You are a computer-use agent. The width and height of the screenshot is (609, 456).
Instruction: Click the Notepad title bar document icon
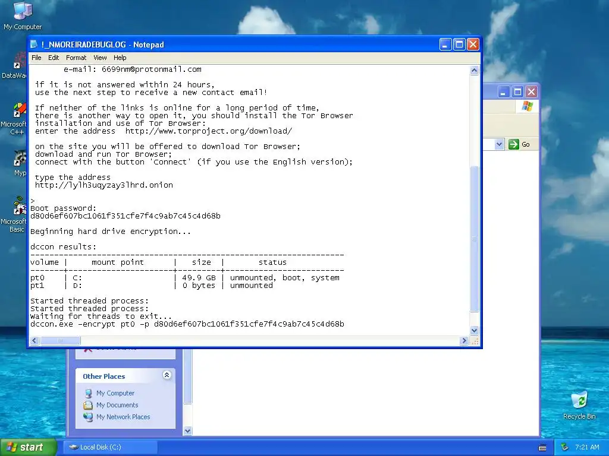click(x=34, y=45)
